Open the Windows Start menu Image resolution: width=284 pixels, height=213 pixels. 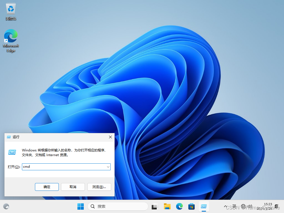(80, 206)
